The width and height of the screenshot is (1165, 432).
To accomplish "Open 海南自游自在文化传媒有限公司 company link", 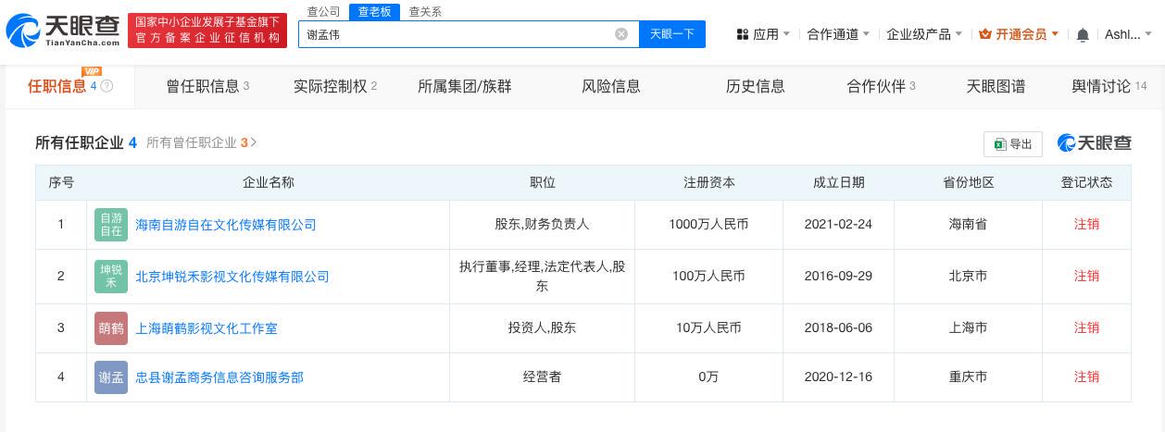I will click(226, 225).
